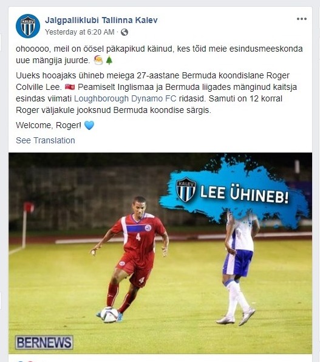Click the soccer ball in the photo

click(x=109, y=315)
